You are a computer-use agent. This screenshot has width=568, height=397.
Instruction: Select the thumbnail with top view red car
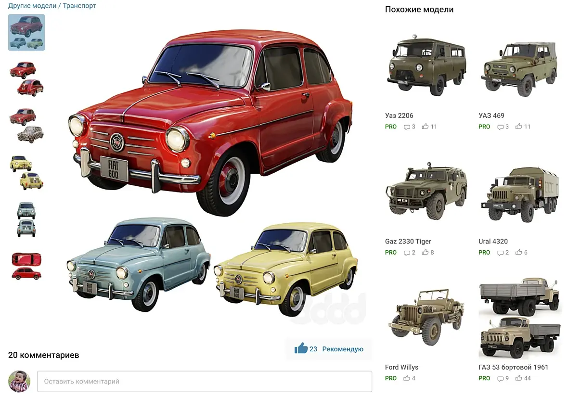(26, 266)
